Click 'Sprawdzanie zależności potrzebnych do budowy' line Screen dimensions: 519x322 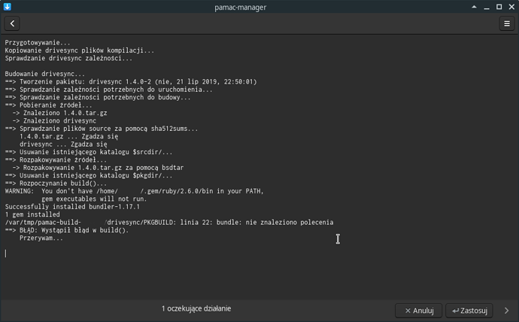click(98, 98)
